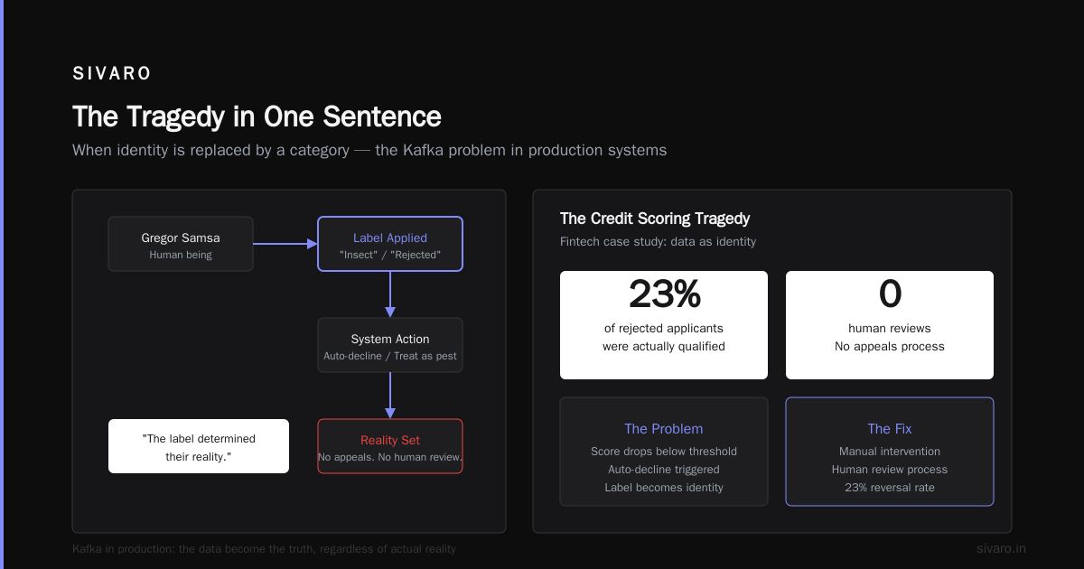Select the Label Applied node
This screenshot has height=569, width=1084.
390,244
